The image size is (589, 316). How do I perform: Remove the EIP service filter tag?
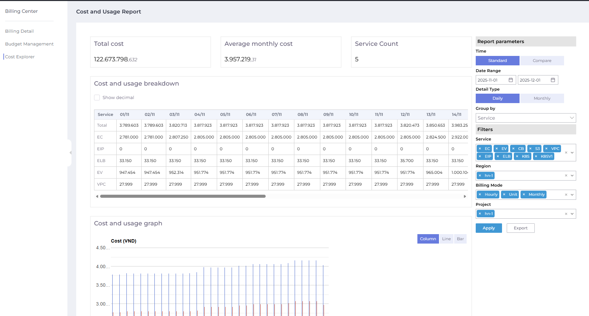coord(480,156)
